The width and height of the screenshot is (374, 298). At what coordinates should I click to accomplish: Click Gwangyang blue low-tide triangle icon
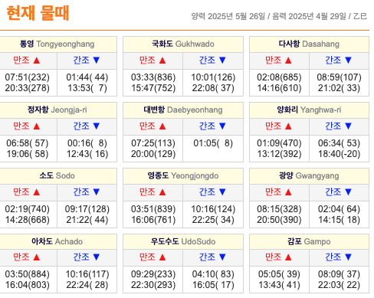[348, 192]
